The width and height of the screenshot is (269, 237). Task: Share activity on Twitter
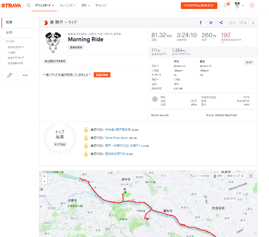[211, 23]
